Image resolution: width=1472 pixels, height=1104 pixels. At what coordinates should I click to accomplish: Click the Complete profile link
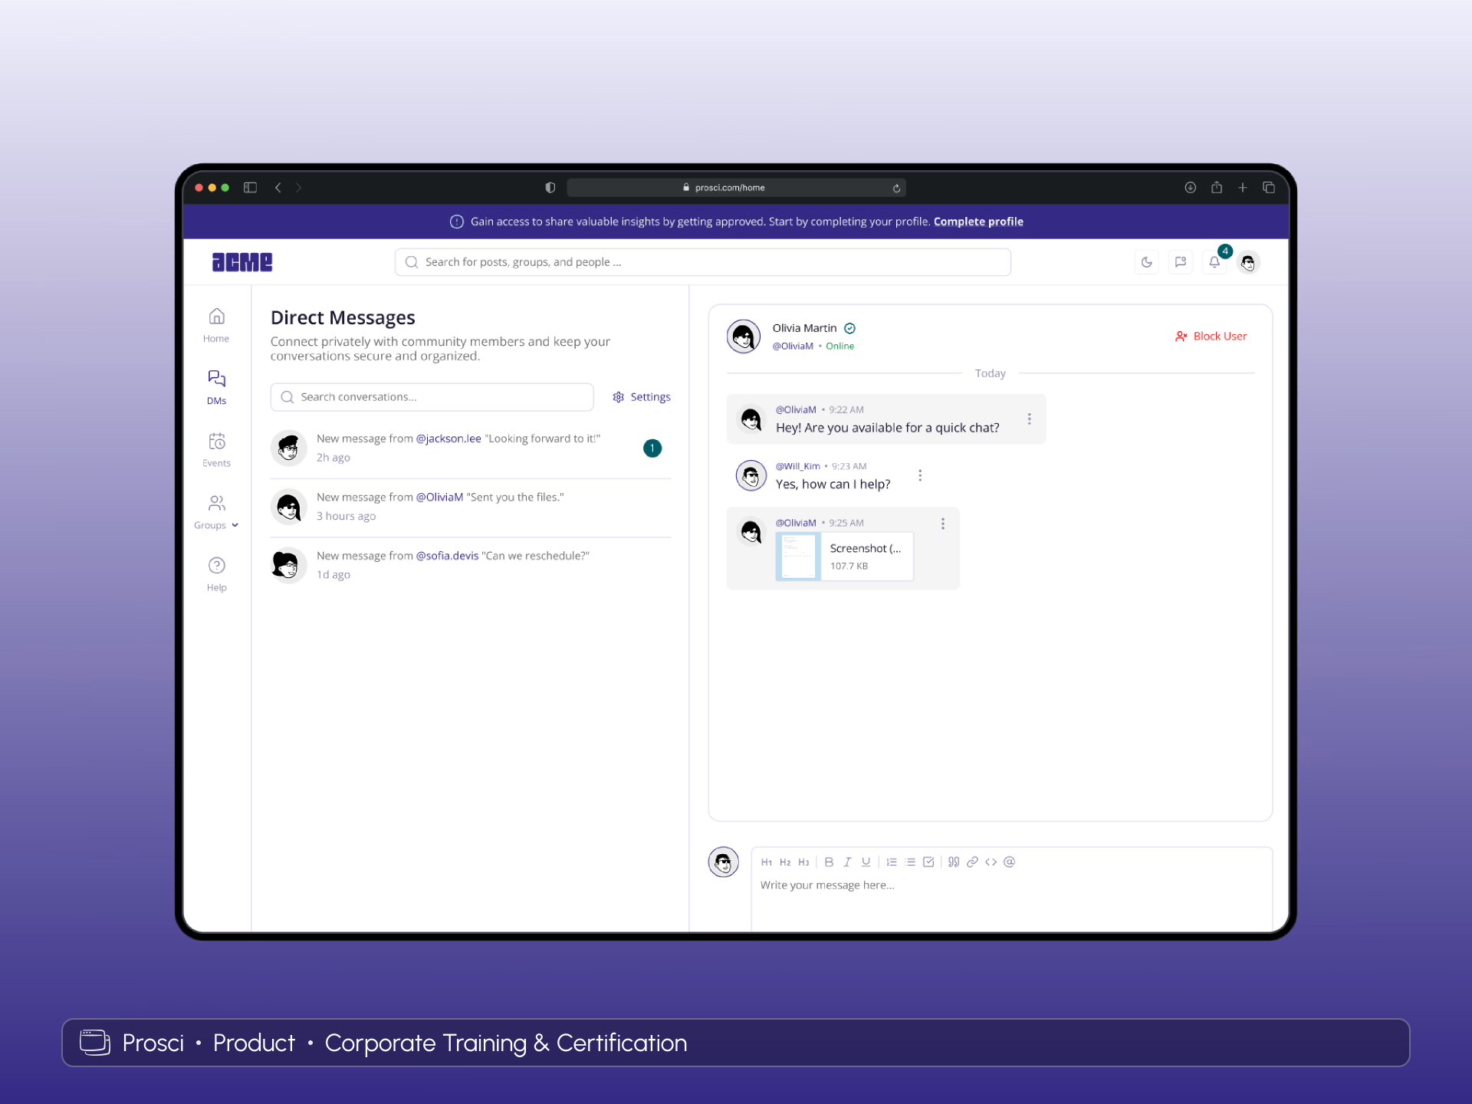click(x=978, y=222)
